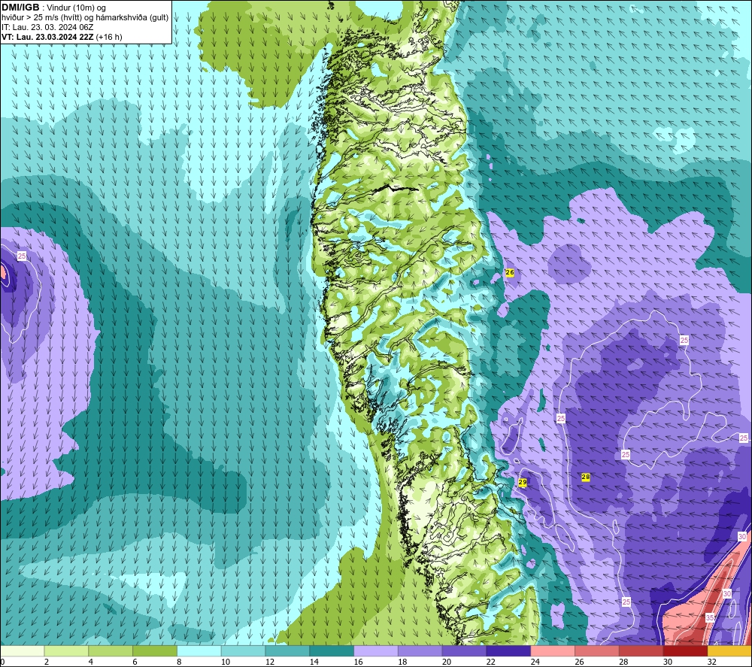Pick the pale yellow 0–2 m/s legend swatch
Image resolution: width=752 pixels, height=667 pixels.
[22, 650]
